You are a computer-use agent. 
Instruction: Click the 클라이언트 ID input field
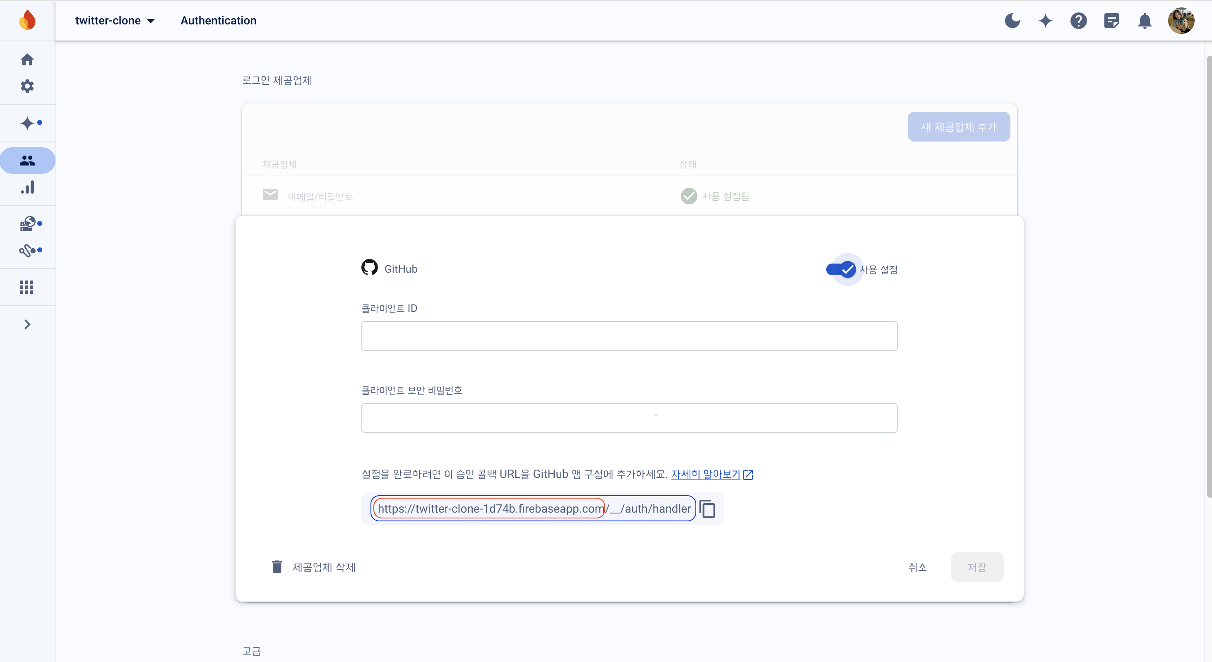(629, 336)
